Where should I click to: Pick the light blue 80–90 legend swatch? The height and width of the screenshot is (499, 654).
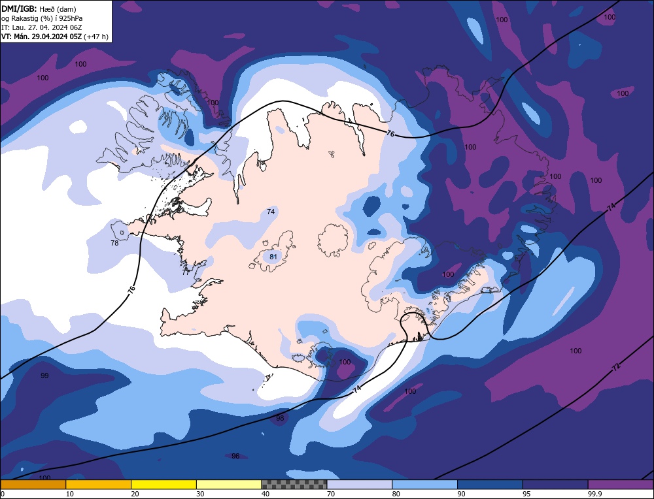(424, 485)
